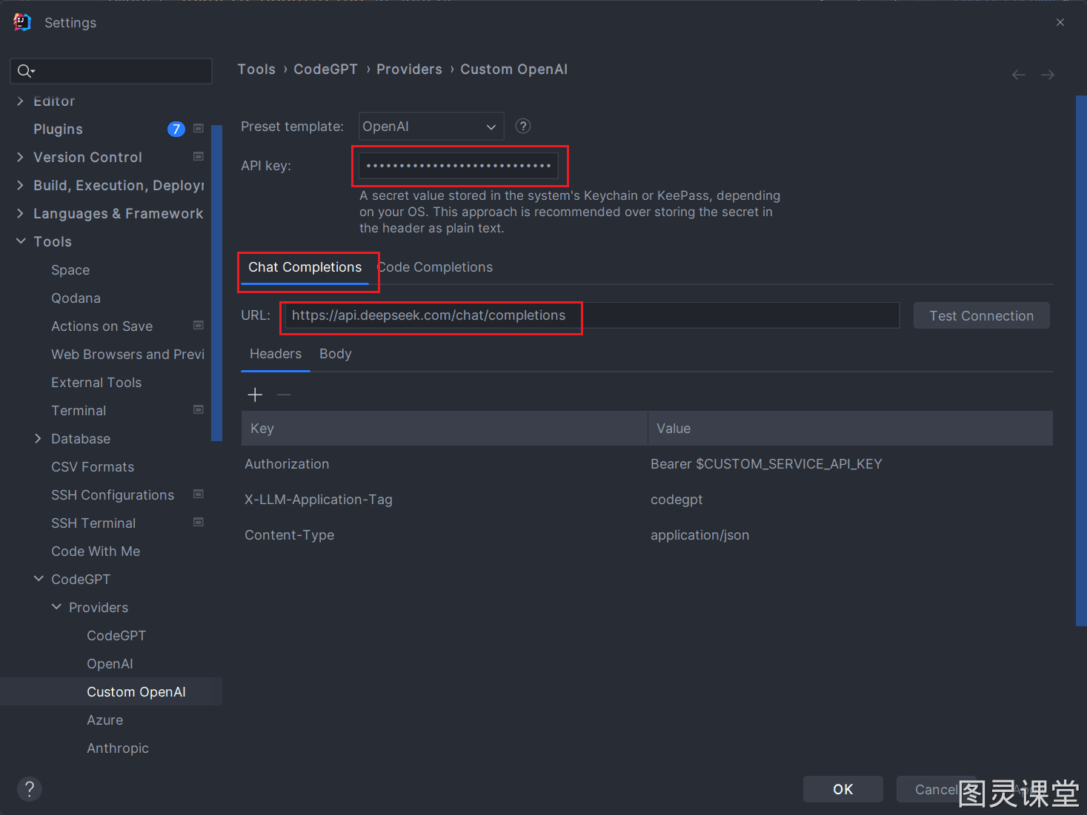Focus the chat completions URL field
Viewport: 1087px width, 815px height.
click(x=592, y=315)
